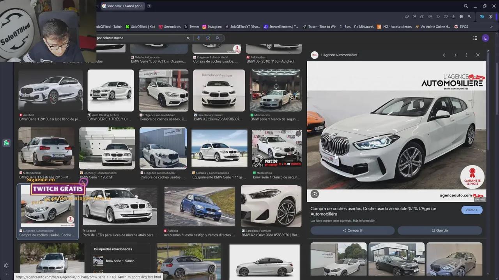Click the heart bookmarks icon
The image size is (499, 280).
coord(446,17)
